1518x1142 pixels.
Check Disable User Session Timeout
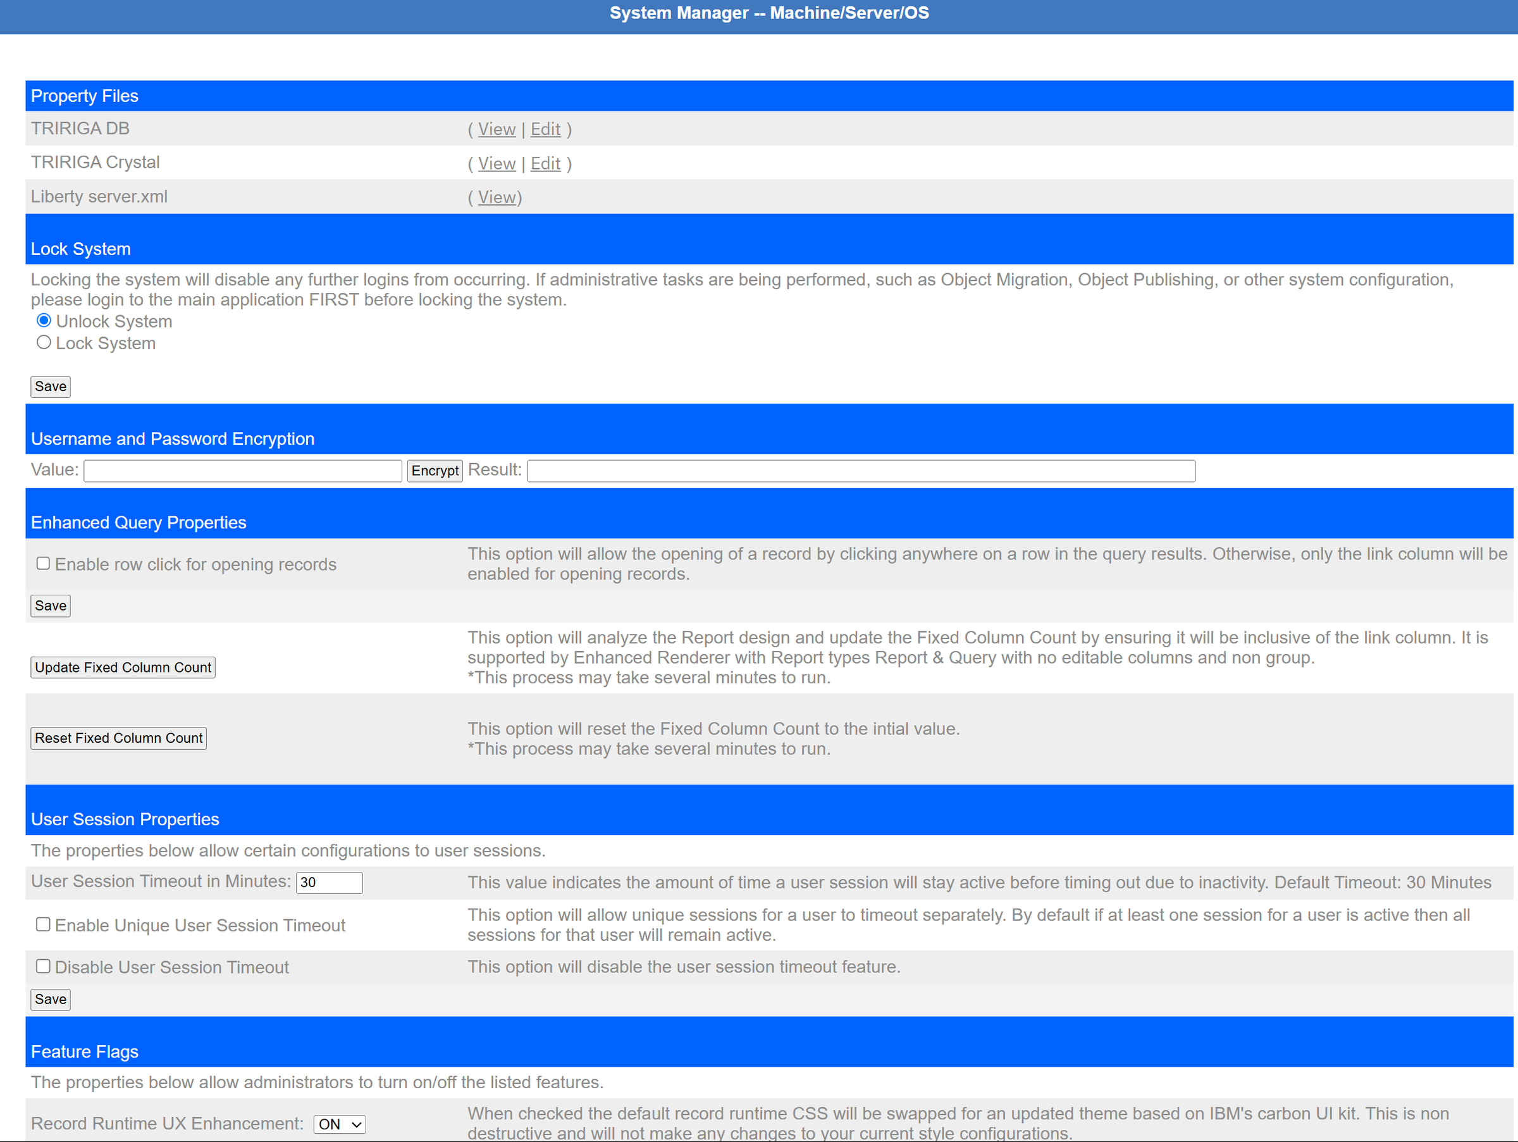coord(43,966)
